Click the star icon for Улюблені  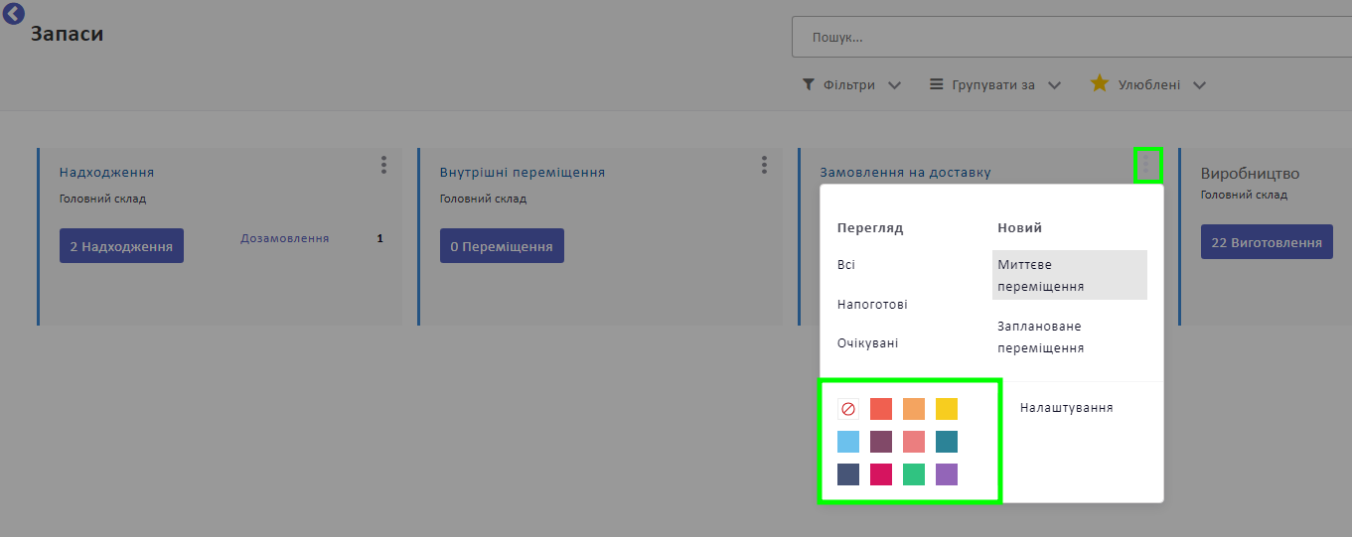coord(1099,84)
